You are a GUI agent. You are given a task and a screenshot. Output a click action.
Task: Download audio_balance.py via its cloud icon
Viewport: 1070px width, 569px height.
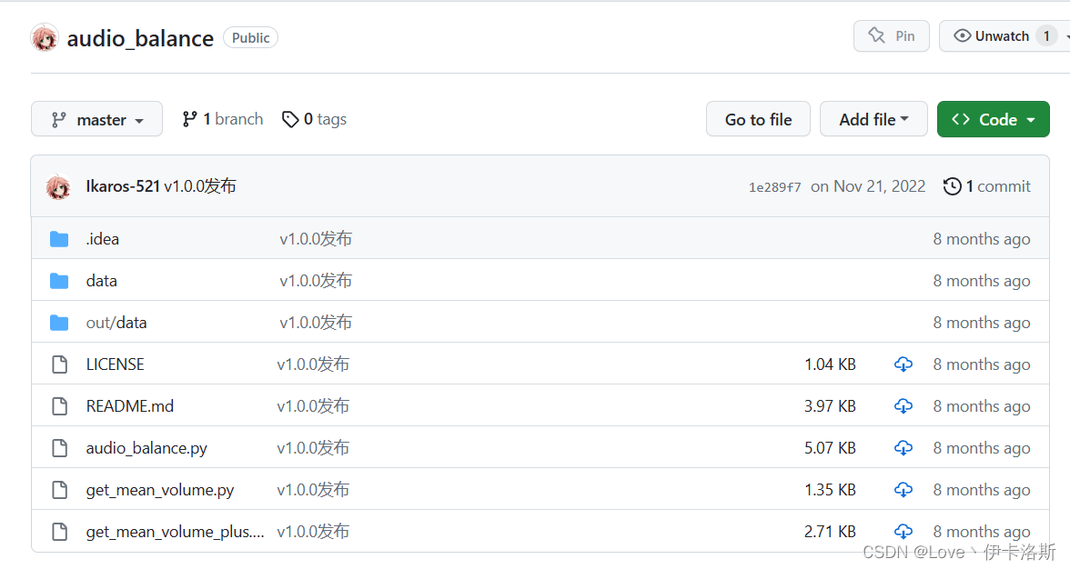[x=903, y=448]
